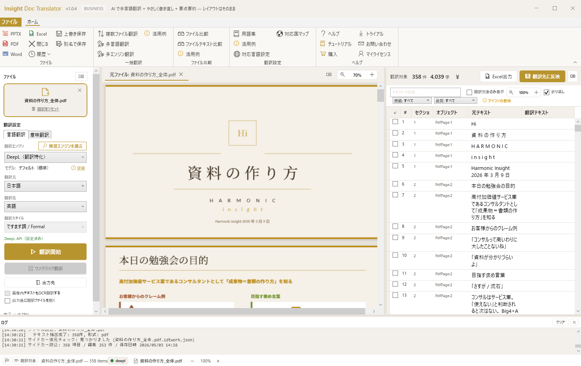Open 翻訳先 英語 dropdown
The height and width of the screenshot is (366, 581).
coord(45,206)
